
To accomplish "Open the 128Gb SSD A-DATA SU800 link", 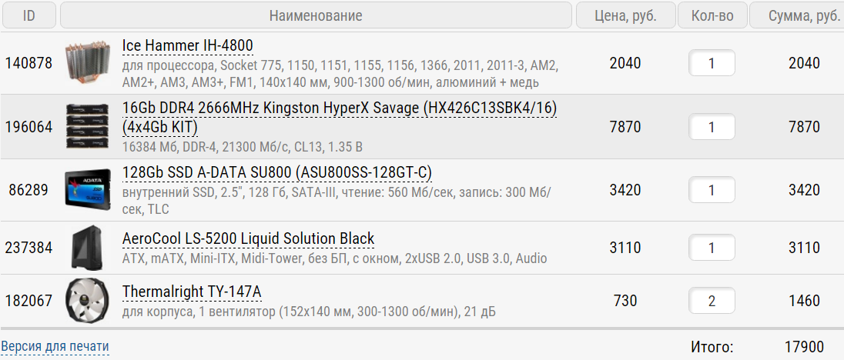I will coord(277,172).
